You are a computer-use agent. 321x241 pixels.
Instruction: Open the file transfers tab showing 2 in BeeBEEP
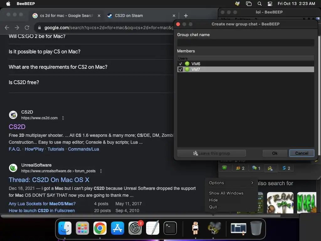(x=286, y=168)
